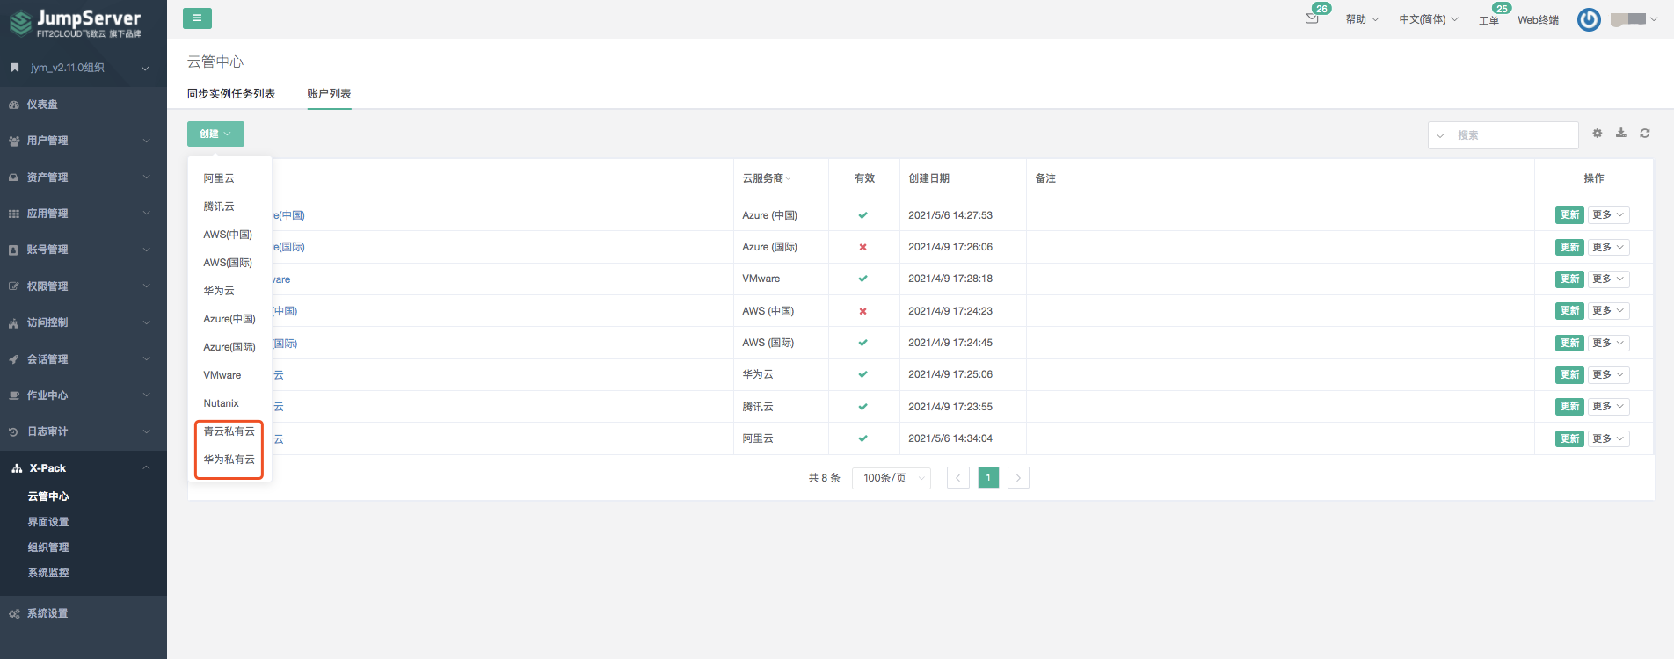Switch to 同步实例任务列表 tab
Image resolution: width=1674 pixels, height=659 pixels.
click(231, 94)
